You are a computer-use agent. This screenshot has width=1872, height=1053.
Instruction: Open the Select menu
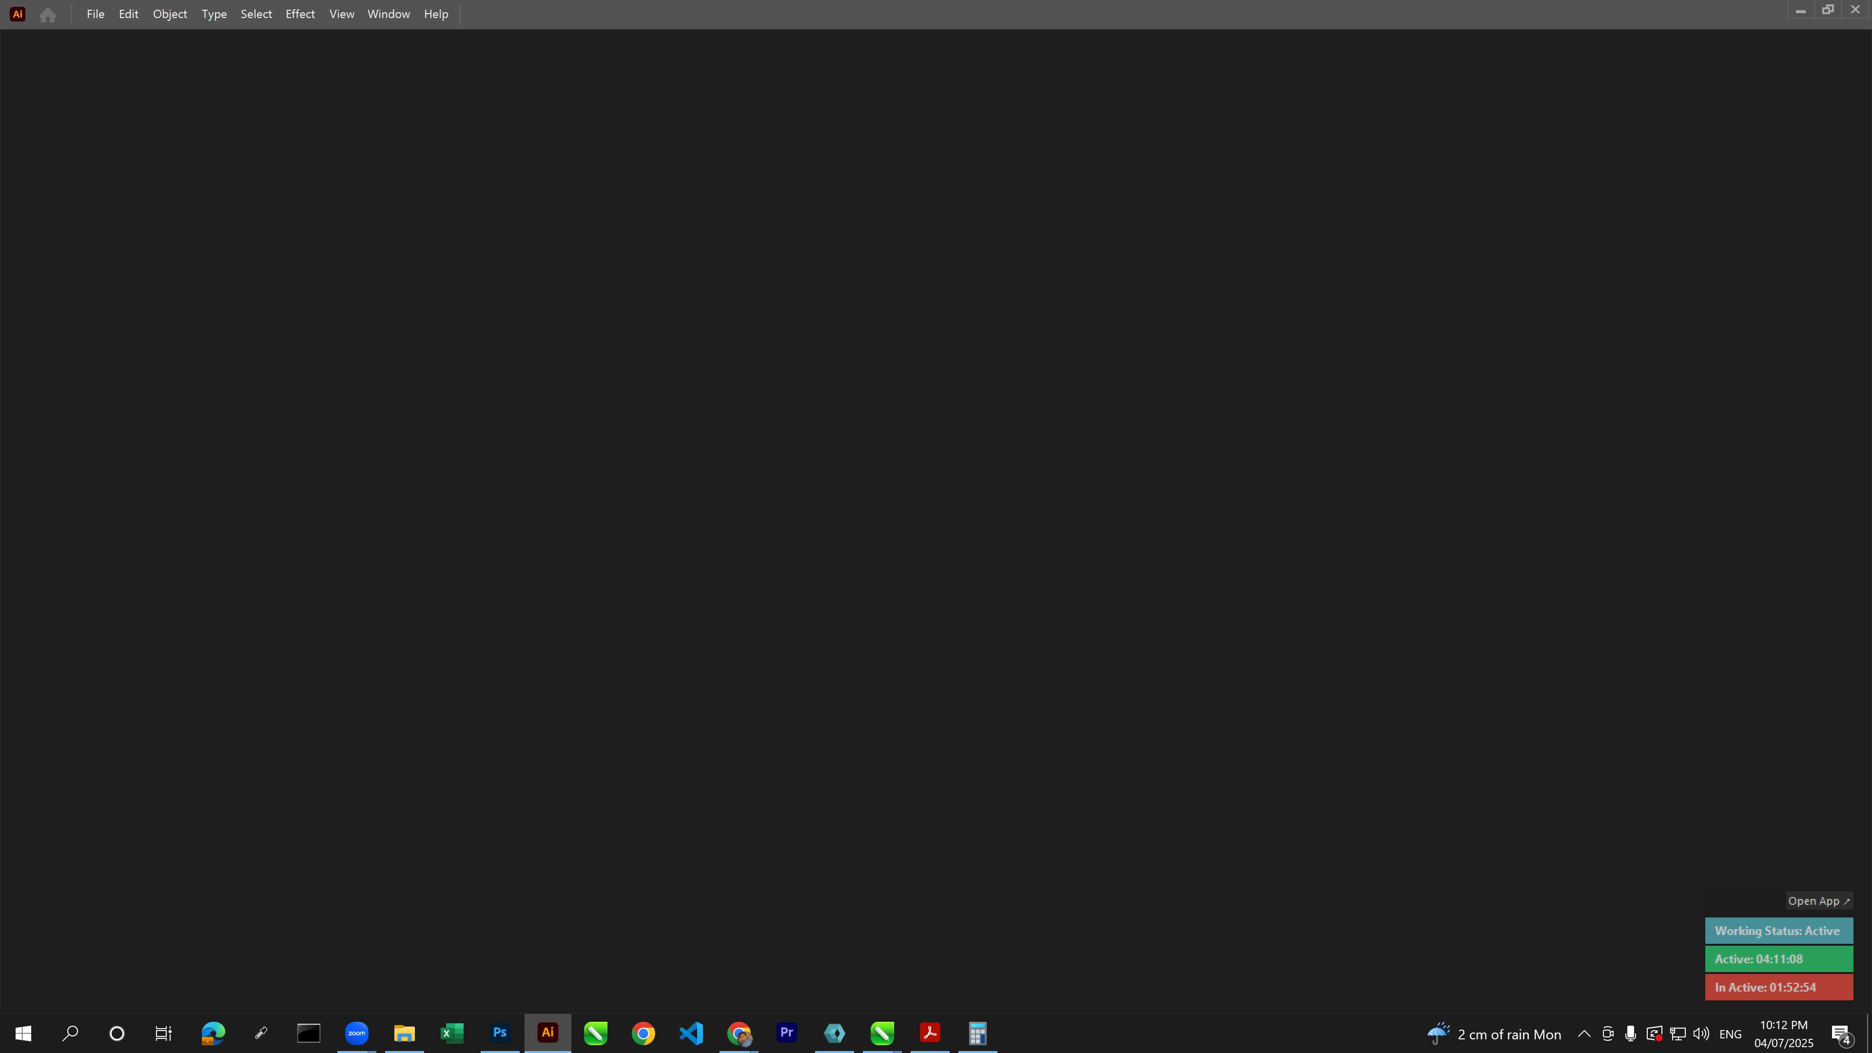coord(256,15)
